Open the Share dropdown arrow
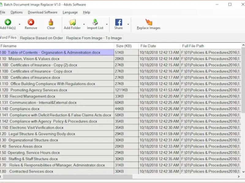This screenshot has height=183, width=245. [128, 24]
